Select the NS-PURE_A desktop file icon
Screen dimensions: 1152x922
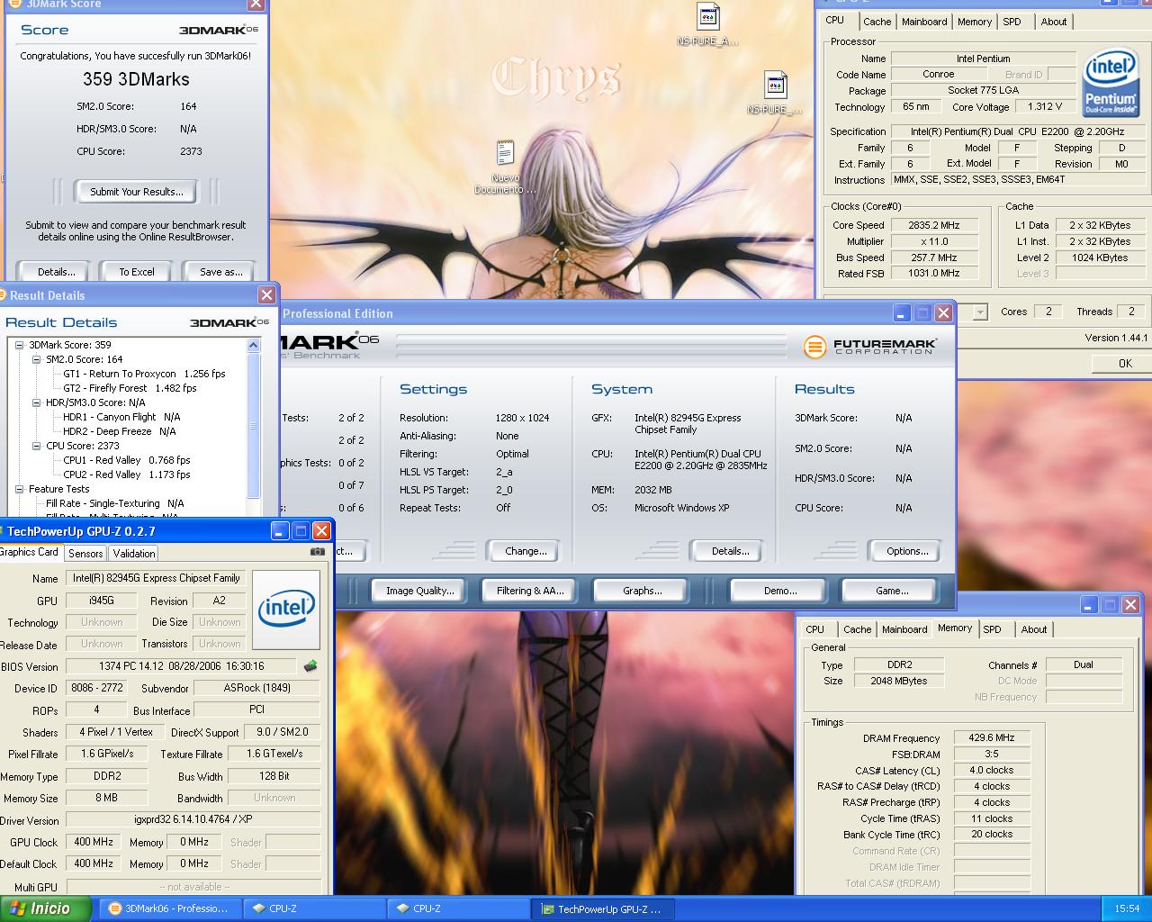point(708,24)
